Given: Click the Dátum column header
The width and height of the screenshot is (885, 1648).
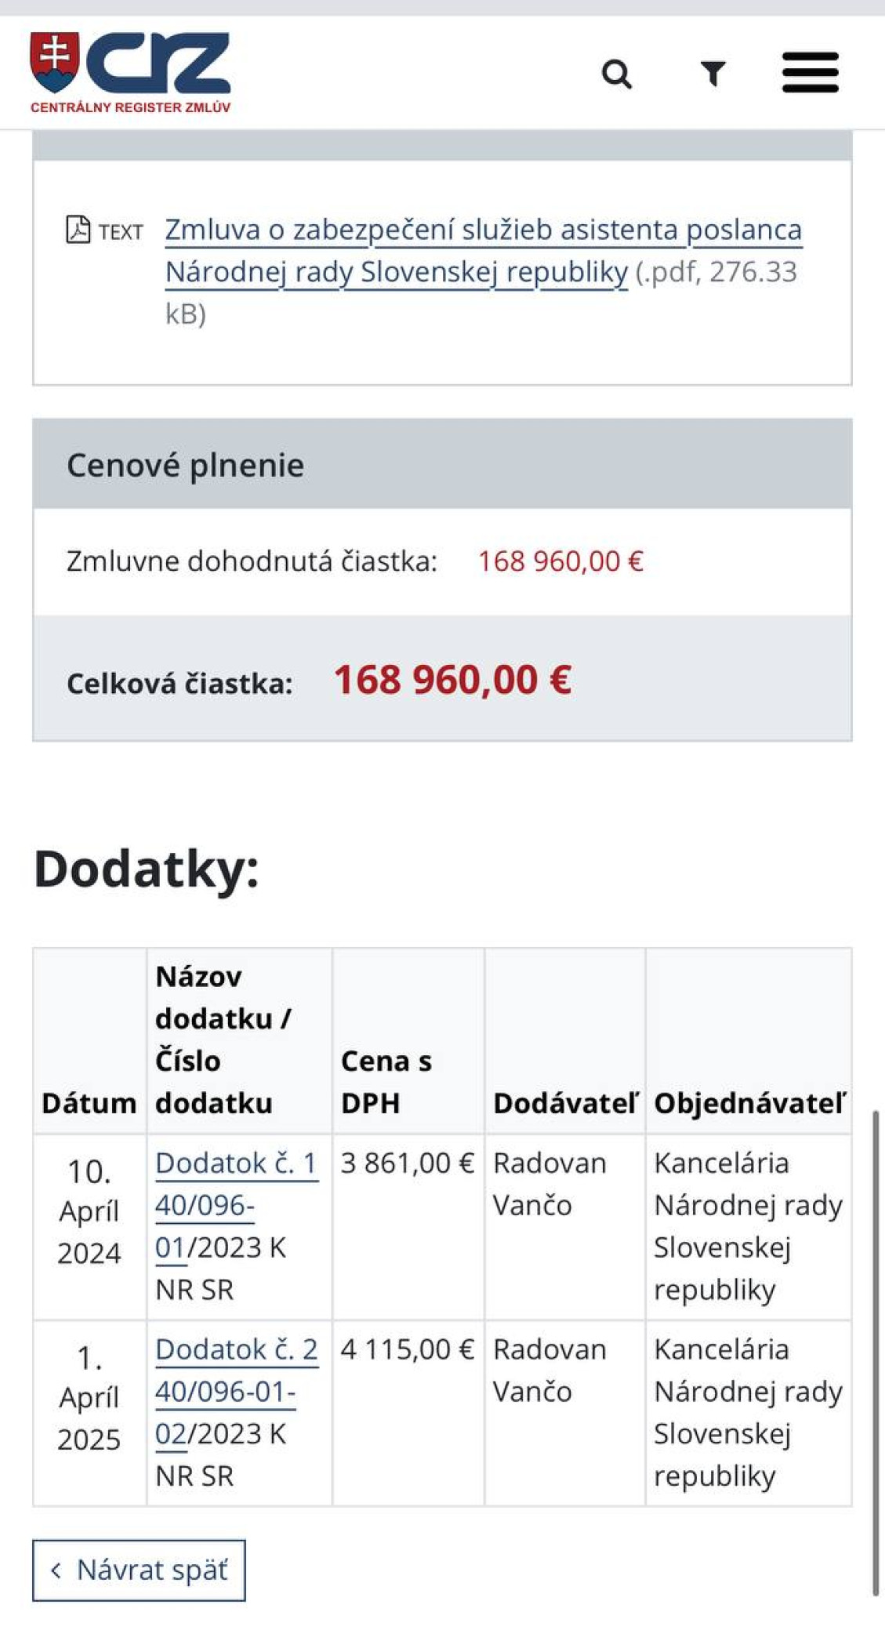Looking at the screenshot, I should tap(89, 1103).
